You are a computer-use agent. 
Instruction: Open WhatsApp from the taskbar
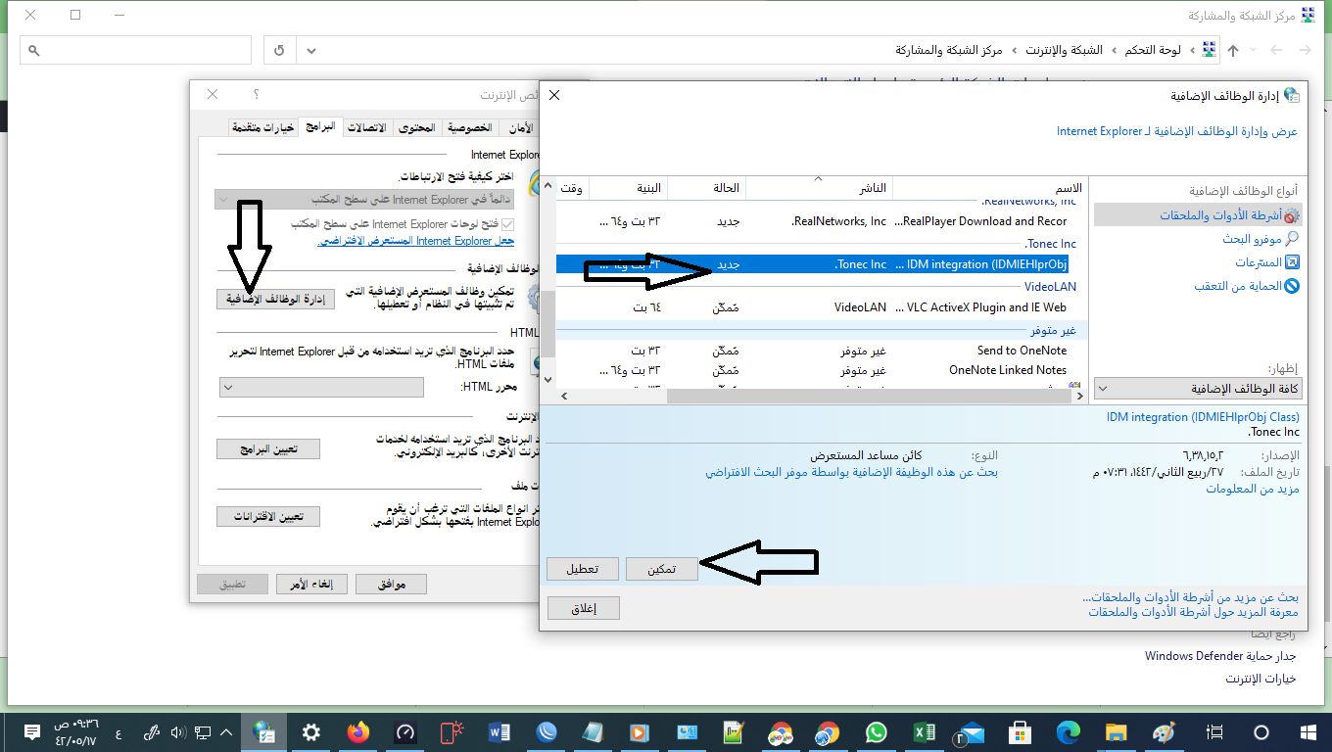tap(876, 731)
